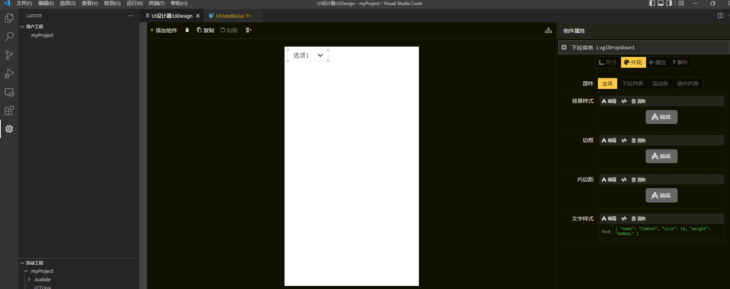Click the component tree hierarchy icon

(x=548, y=30)
